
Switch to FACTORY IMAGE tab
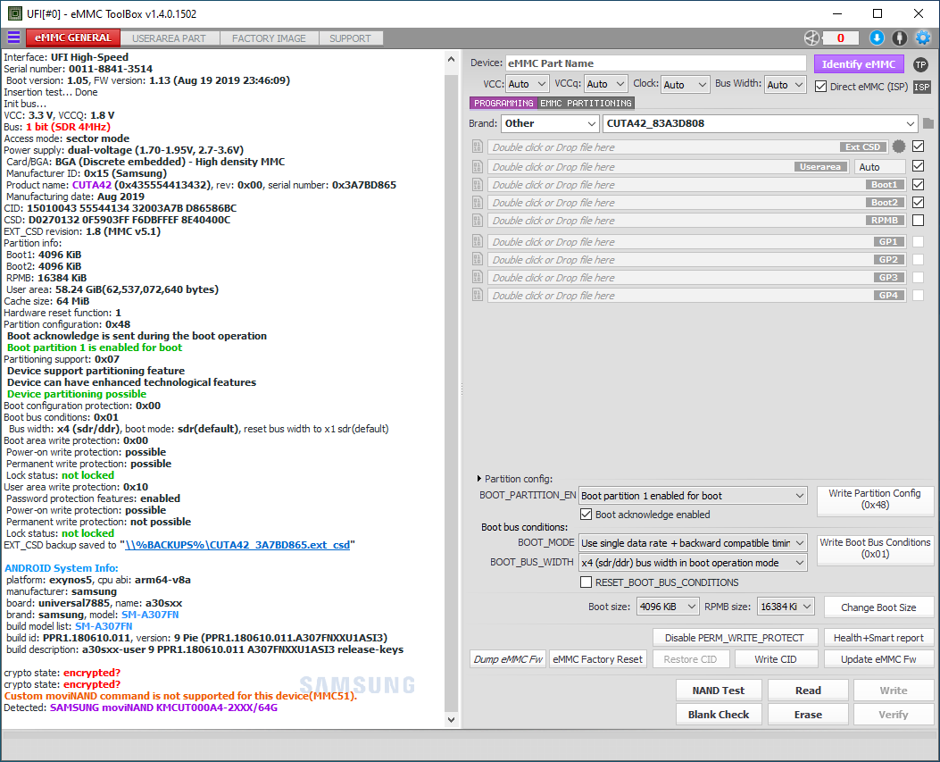(x=270, y=38)
